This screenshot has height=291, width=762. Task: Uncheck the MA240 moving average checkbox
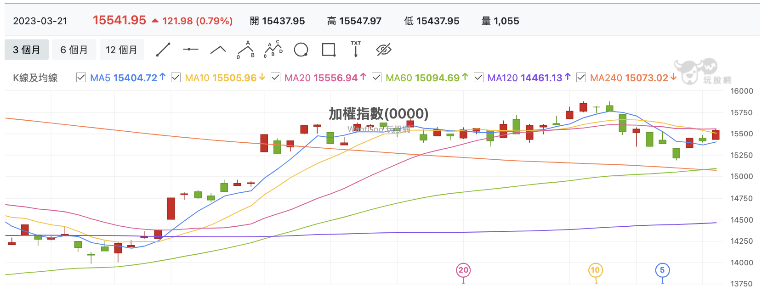[x=581, y=78]
